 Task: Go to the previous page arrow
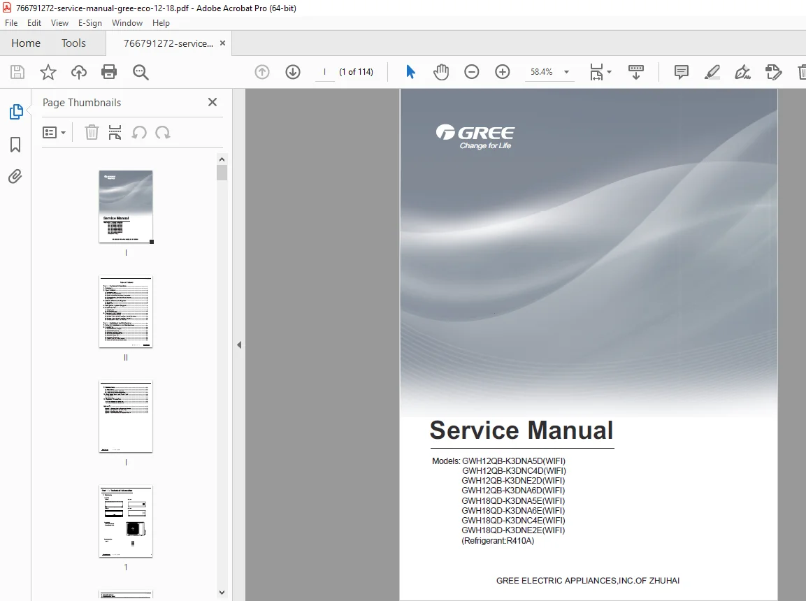tap(262, 72)
